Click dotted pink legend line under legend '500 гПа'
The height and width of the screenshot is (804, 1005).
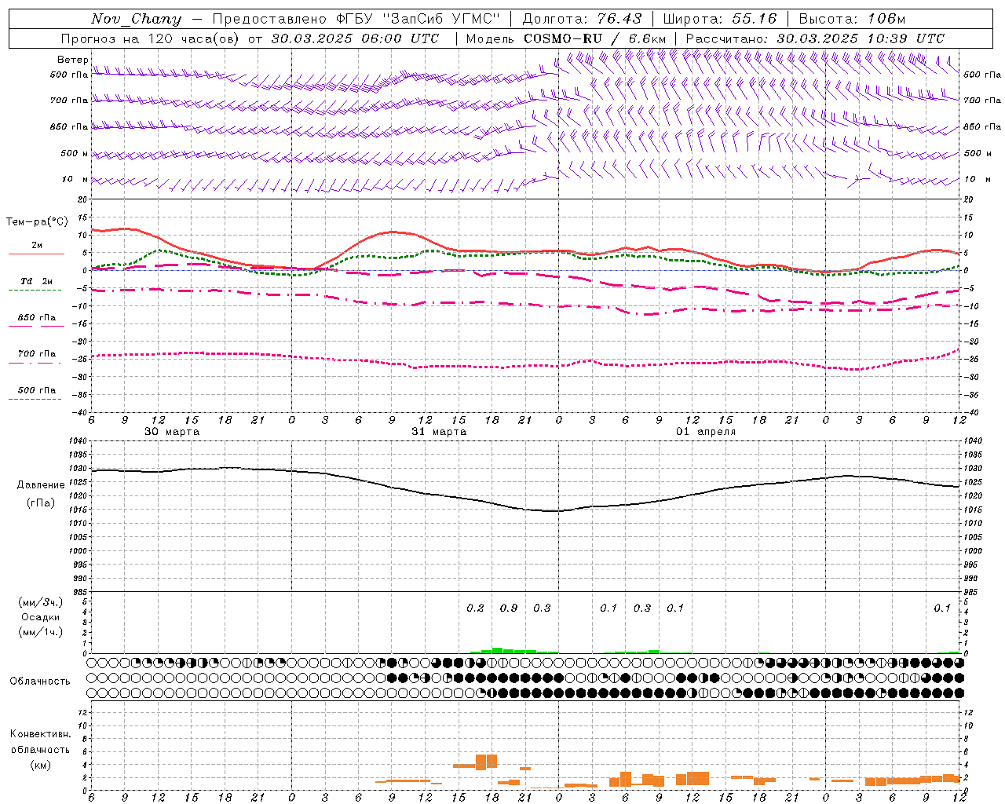click(x=35, y=399)
